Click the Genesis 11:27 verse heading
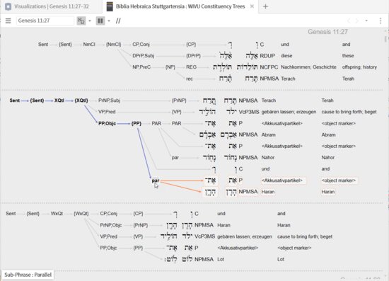The width and height of the screenshot is (389, 281). click(x=327, y=32)
